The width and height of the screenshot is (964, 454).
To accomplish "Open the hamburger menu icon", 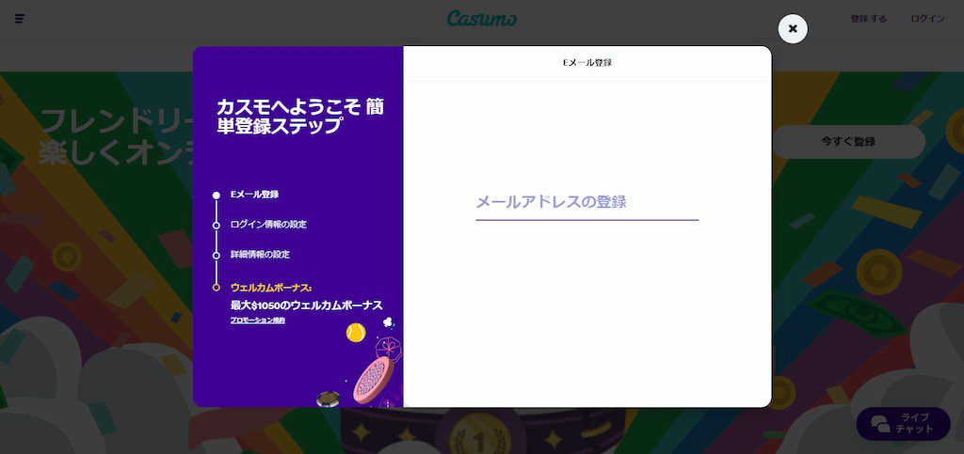I will 20,19.
